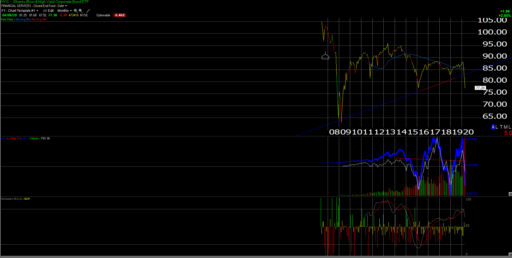Click the 65.00 price axis label

coord(495,116)
